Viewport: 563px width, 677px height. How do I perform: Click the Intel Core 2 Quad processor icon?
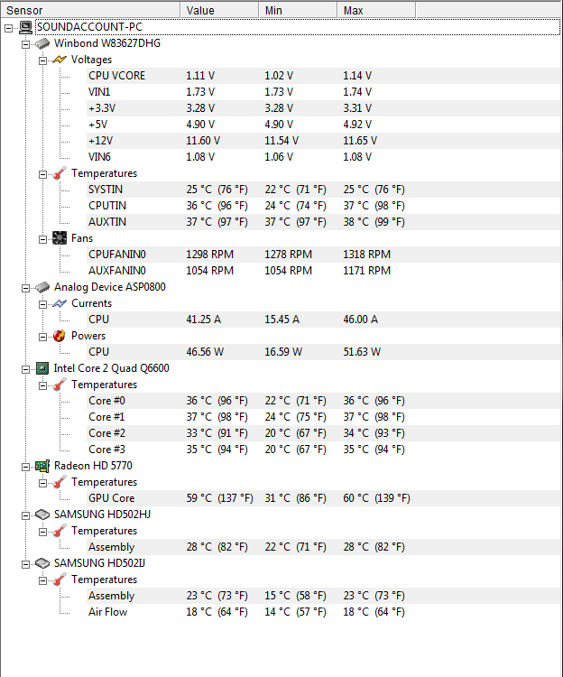point(42,368)
